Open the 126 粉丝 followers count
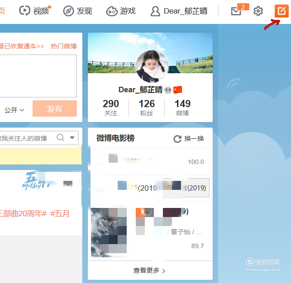 pos(147,108)
